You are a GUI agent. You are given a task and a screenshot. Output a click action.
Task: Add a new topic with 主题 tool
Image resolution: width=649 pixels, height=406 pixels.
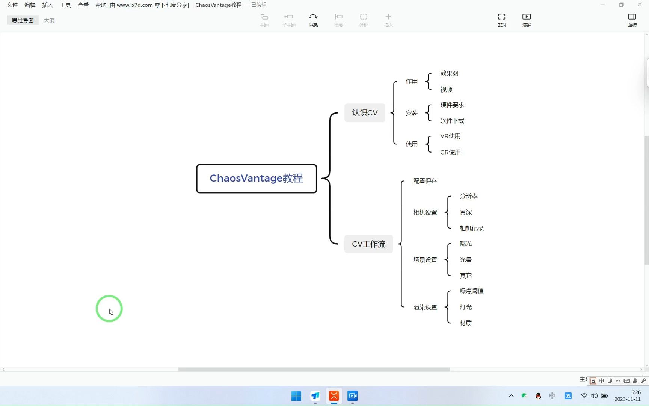[264, 20]
